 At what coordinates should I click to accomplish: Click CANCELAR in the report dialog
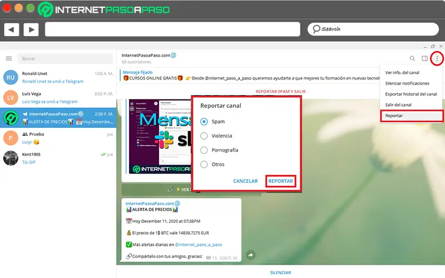point(245,181)
